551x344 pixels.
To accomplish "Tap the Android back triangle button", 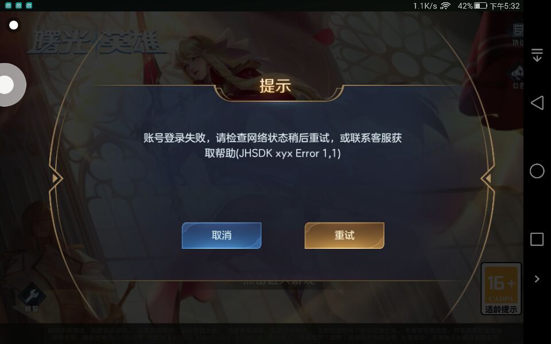I will click(537, 103).
